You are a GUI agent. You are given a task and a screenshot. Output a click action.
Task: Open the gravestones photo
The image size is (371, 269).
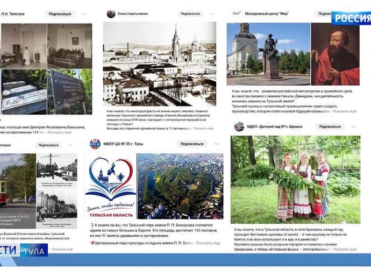coord(24,91)
